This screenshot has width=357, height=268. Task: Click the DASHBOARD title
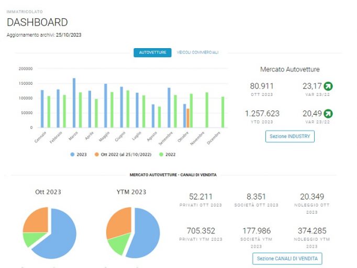pos(37,23)
